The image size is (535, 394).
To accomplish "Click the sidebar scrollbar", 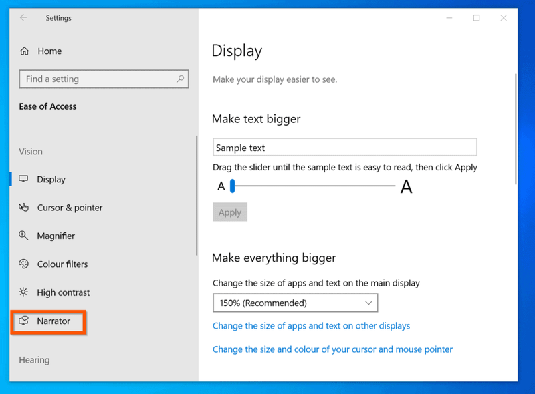I will click(197, 195).
